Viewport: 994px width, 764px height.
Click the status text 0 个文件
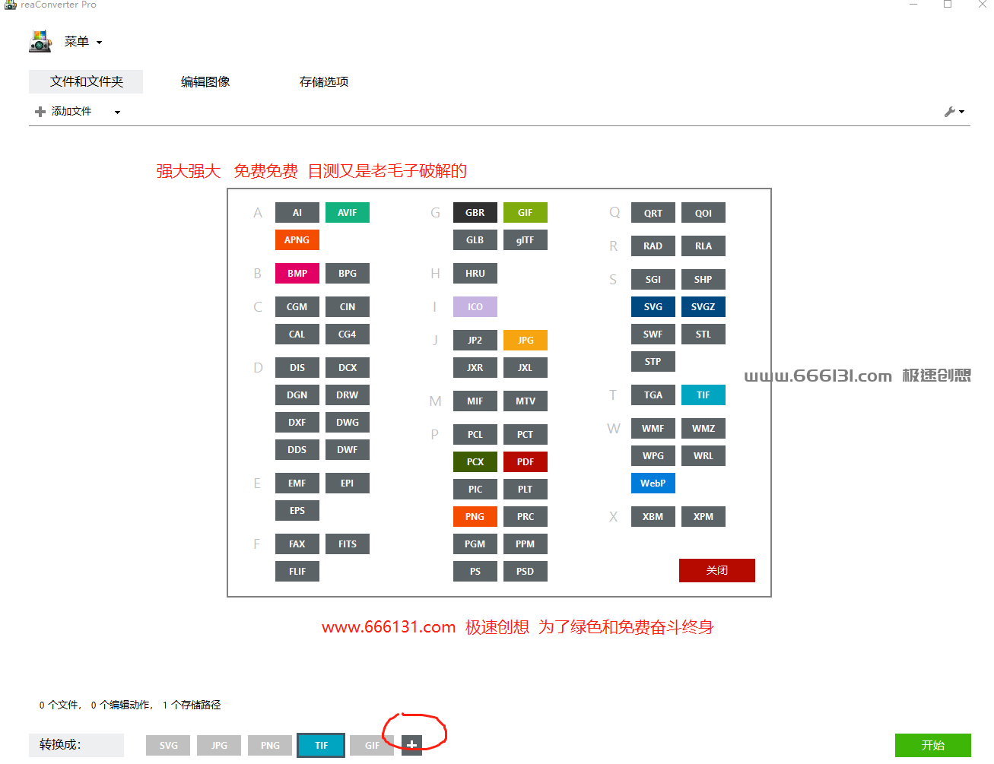tap(60, 705)
